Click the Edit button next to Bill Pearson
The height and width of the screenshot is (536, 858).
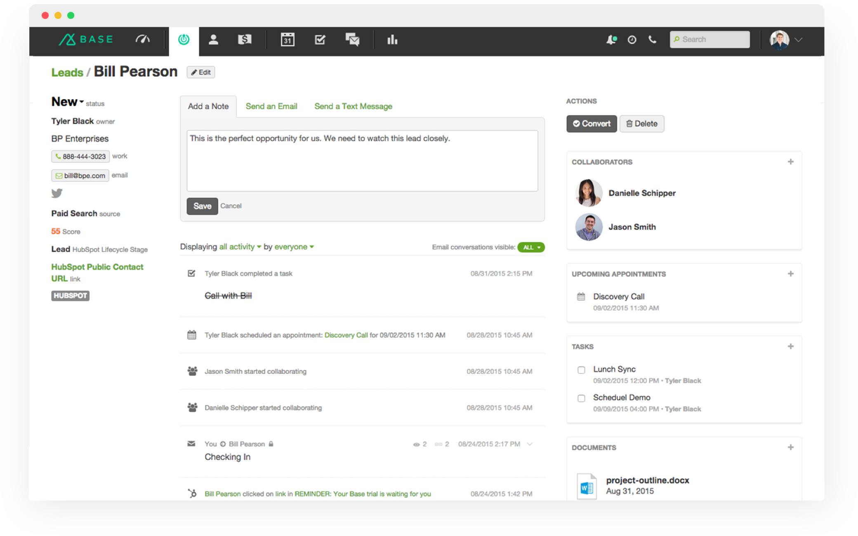click(201, 72)
